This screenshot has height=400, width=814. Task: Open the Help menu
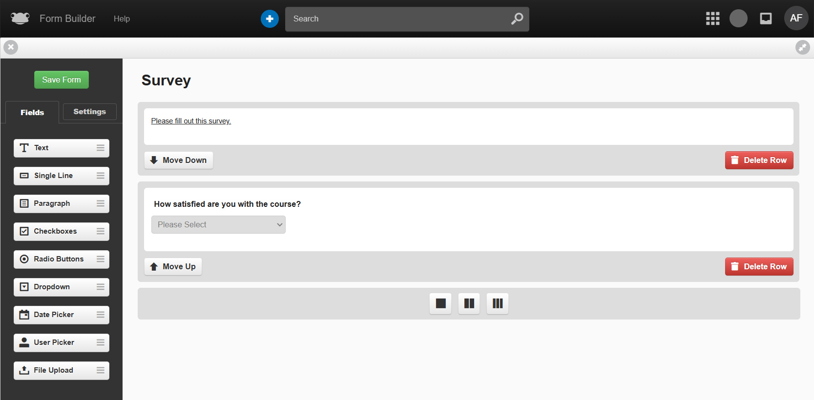(122, 19)
